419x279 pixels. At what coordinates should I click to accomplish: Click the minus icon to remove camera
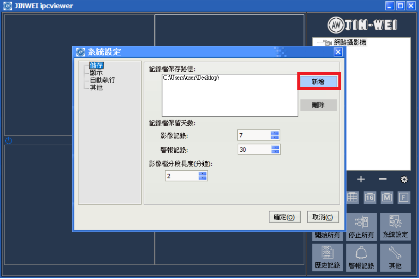(382, 179)
